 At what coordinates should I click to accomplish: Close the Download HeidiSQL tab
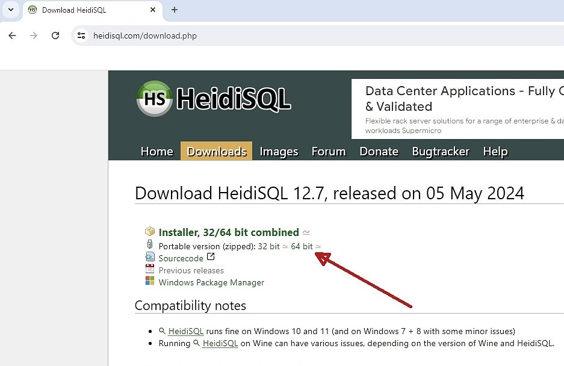[153, 10]
